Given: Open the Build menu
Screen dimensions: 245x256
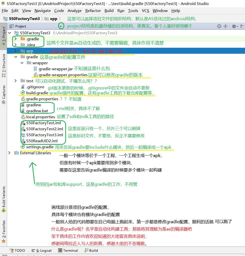Looking at the screenshot, I should 109,11.
